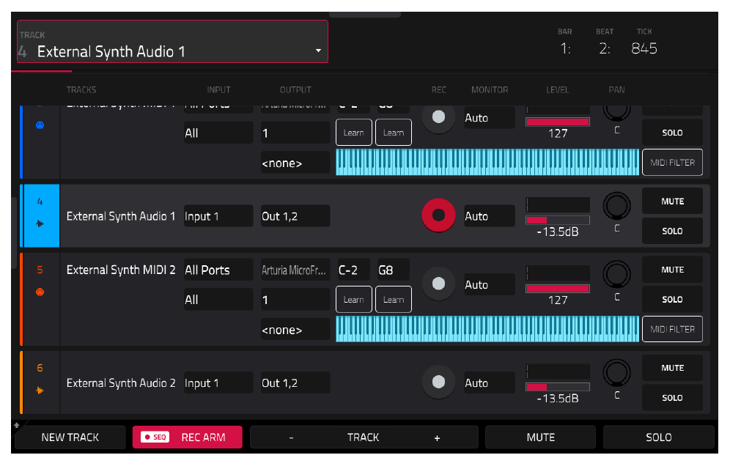
Task: Click the pan knob of External Synth MIDI 2
Action: (617, 274)
